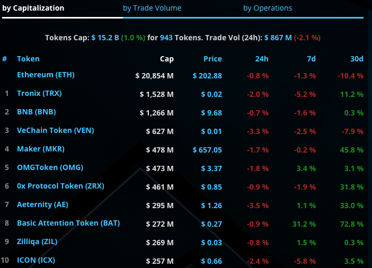View the Zilliqa (ZIL) token

tap(37, 242)
